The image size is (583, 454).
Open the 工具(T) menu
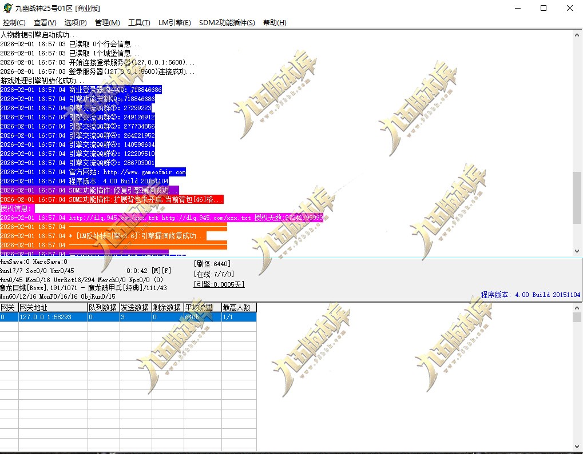coord(139,23)
